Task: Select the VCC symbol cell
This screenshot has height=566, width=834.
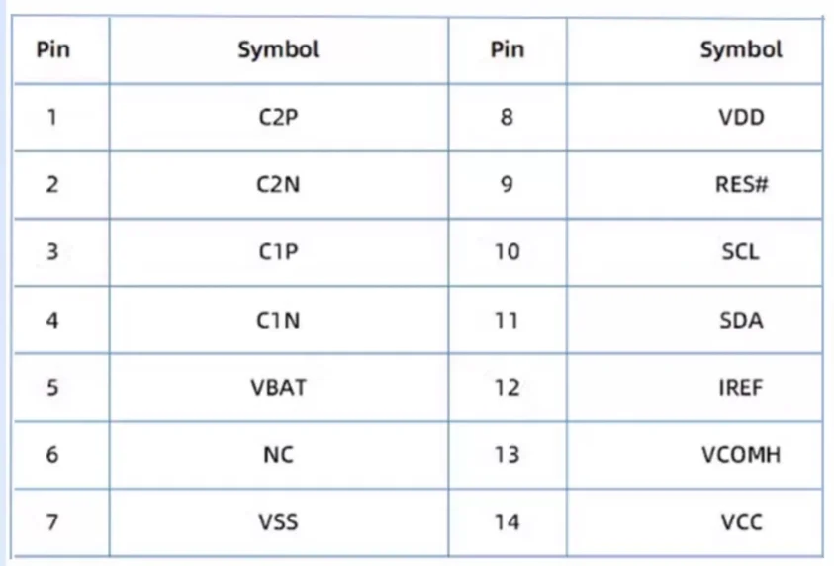Action: [x=695, y=522]
